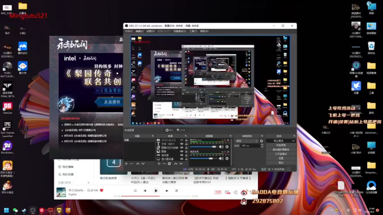The height and width of the screenshot is (215, 383).
Task: Toggle lock on the text (GDI+) source
Action: click(x=186, y=144)
